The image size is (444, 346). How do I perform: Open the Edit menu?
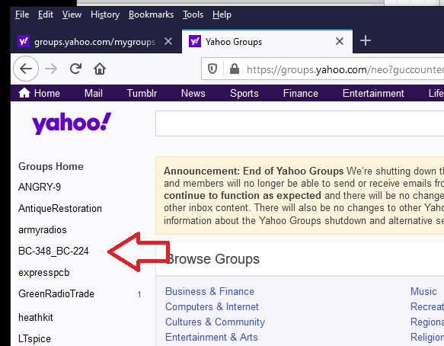46,14
